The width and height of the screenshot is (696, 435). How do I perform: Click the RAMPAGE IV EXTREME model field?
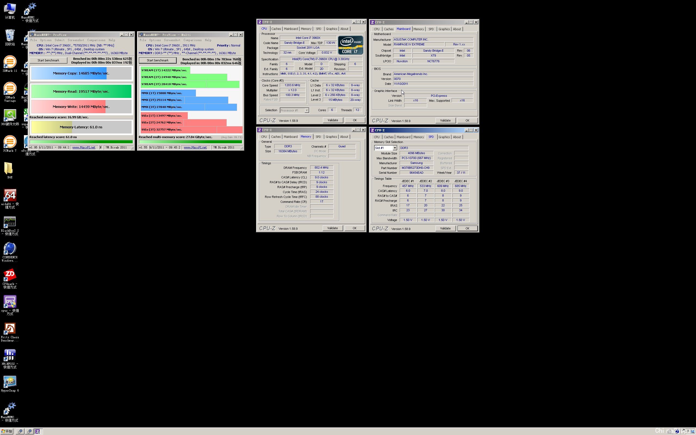click(x=418, y=45)
